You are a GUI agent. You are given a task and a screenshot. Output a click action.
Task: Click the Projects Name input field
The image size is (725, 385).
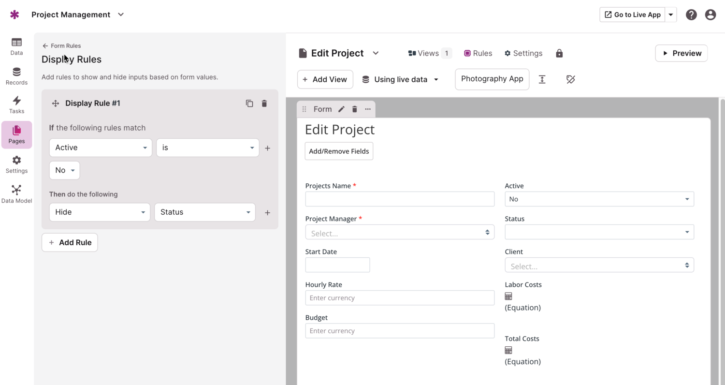399,199
